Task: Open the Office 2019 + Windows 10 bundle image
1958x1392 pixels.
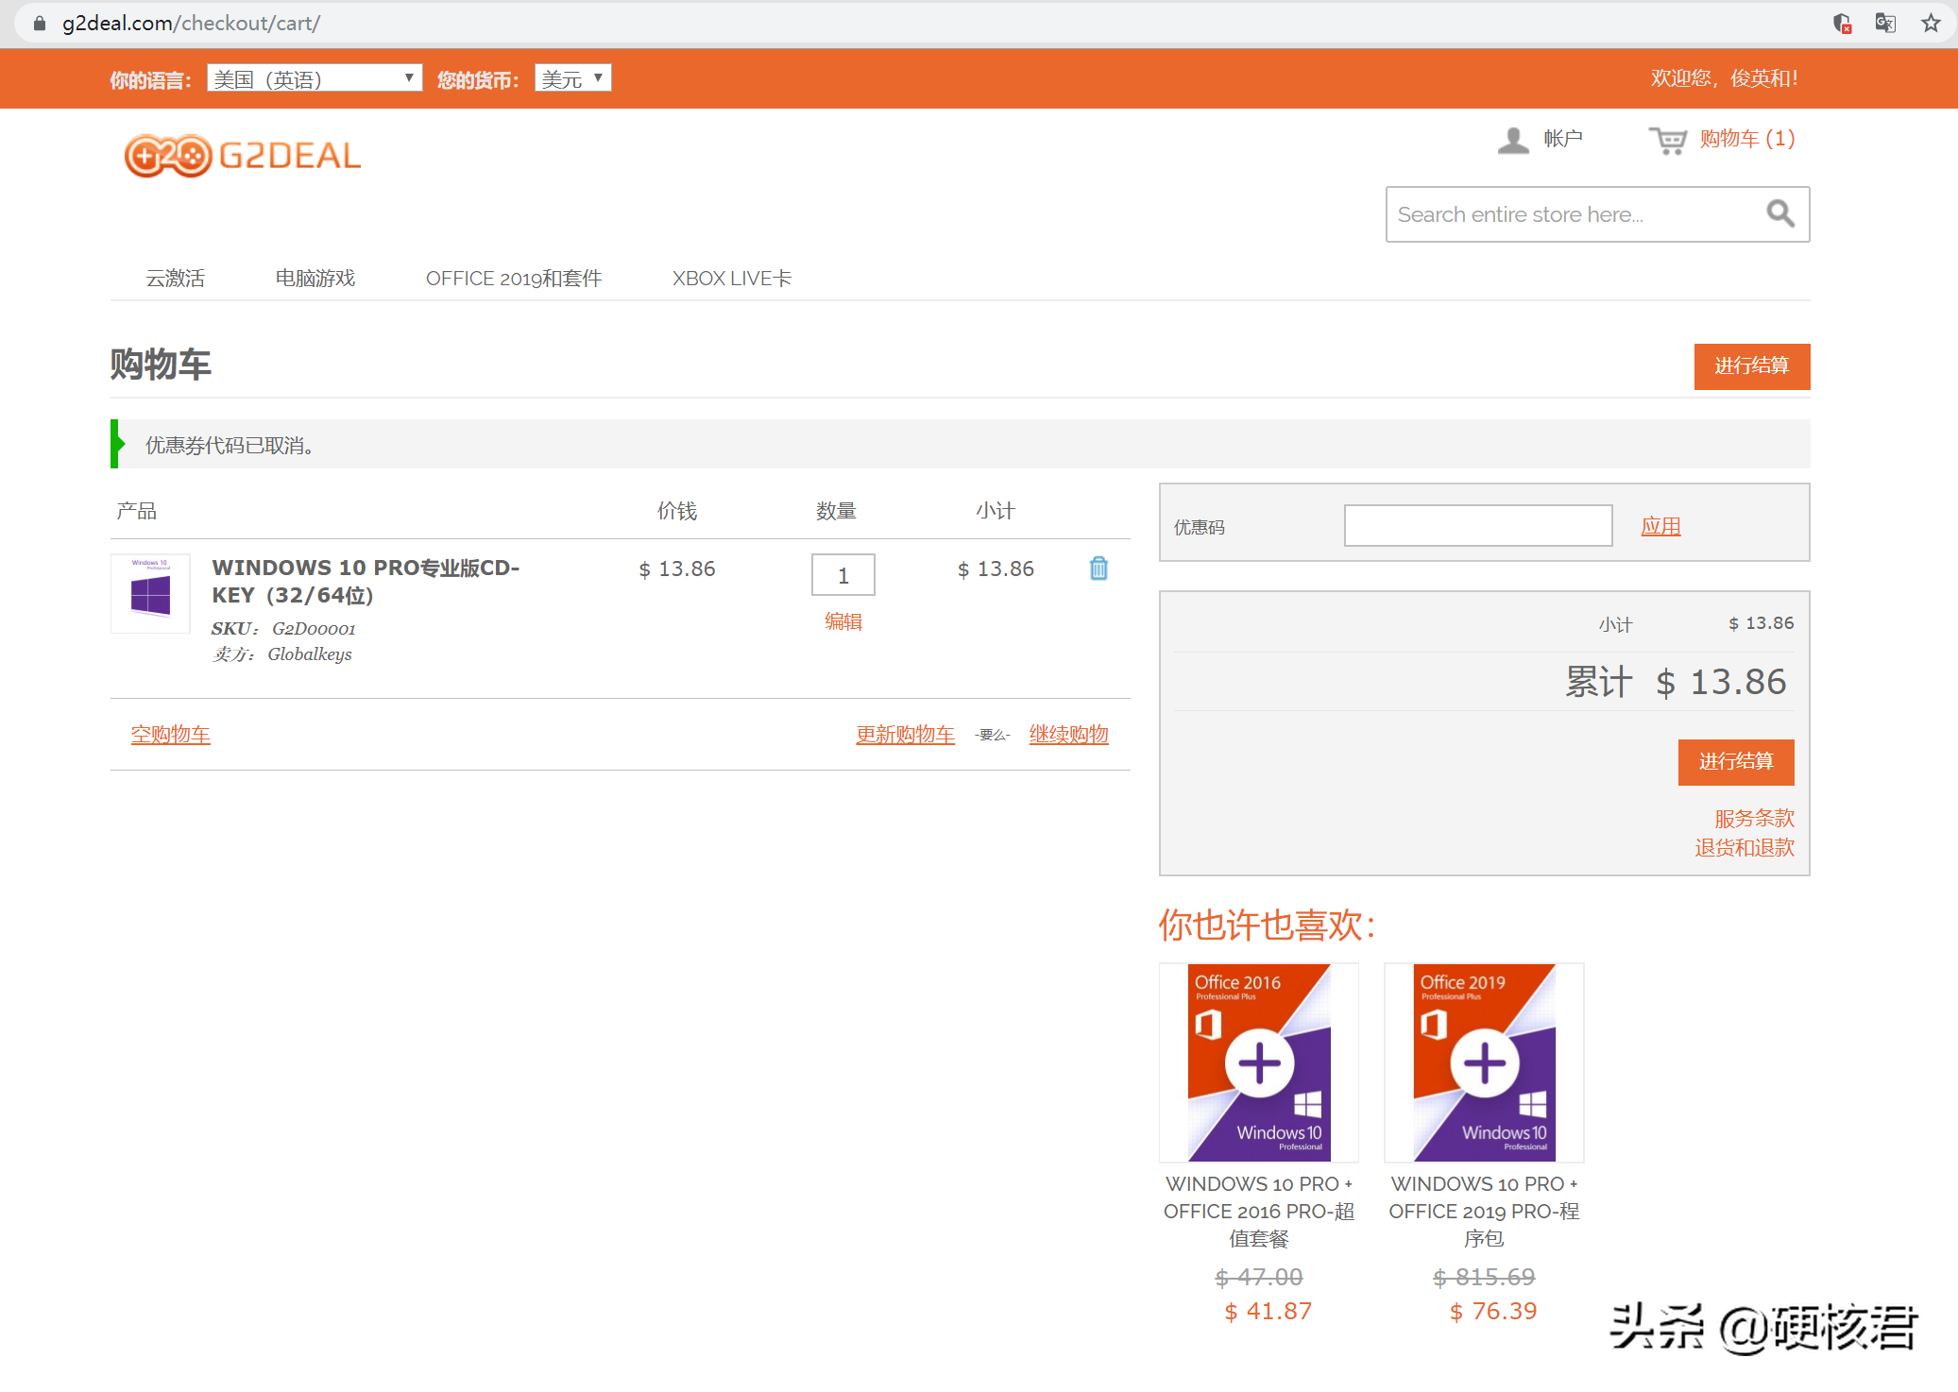Action: pos(1484,1062)
